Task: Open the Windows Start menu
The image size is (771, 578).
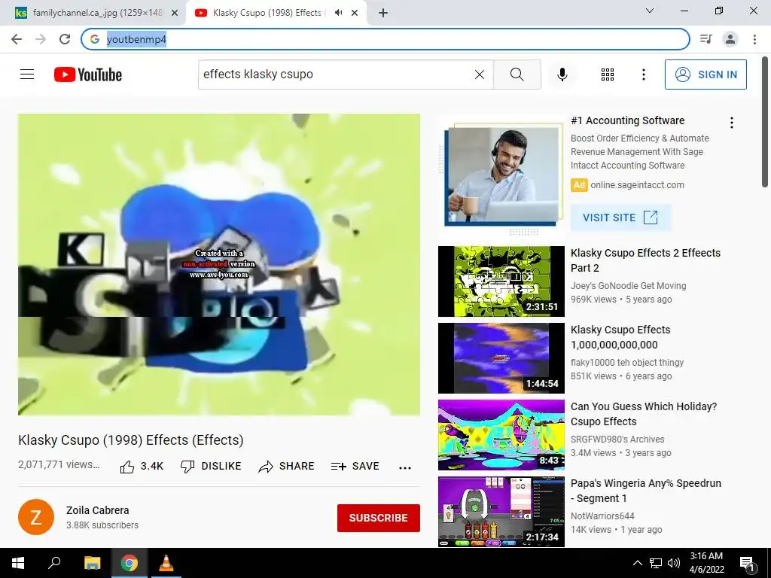Action: (x=18, y=563)
